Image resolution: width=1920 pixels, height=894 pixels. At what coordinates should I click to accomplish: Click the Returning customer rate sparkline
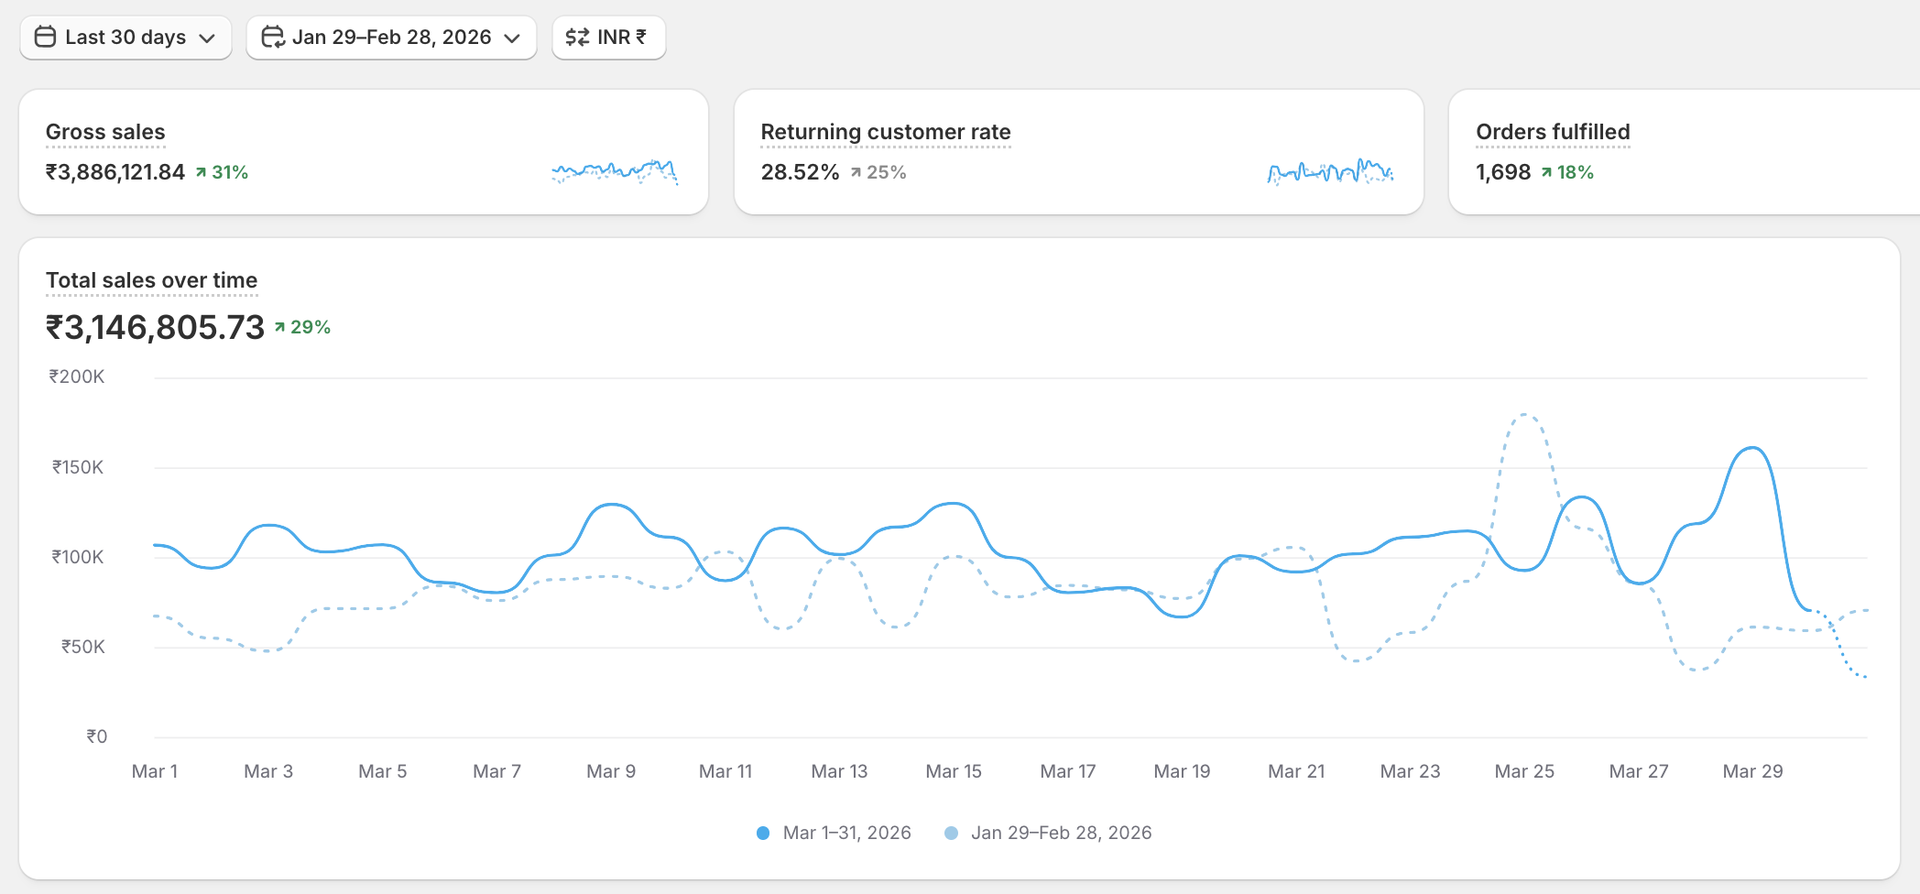point(1330,171)
